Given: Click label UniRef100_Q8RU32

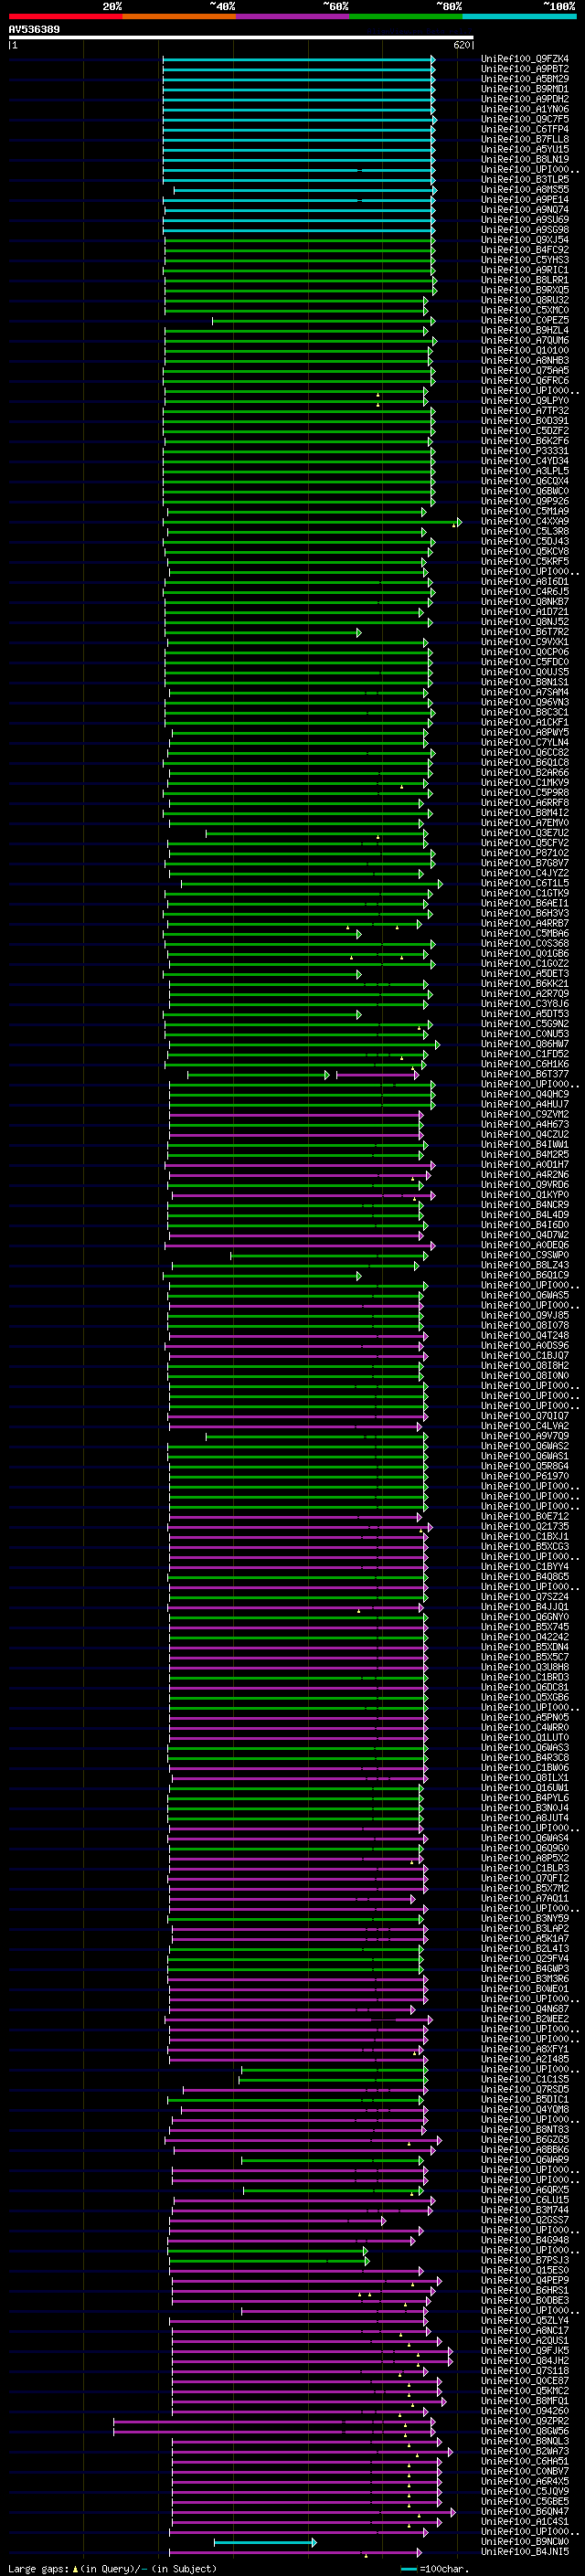Looking at the screenshot, I should pos(525,300).
